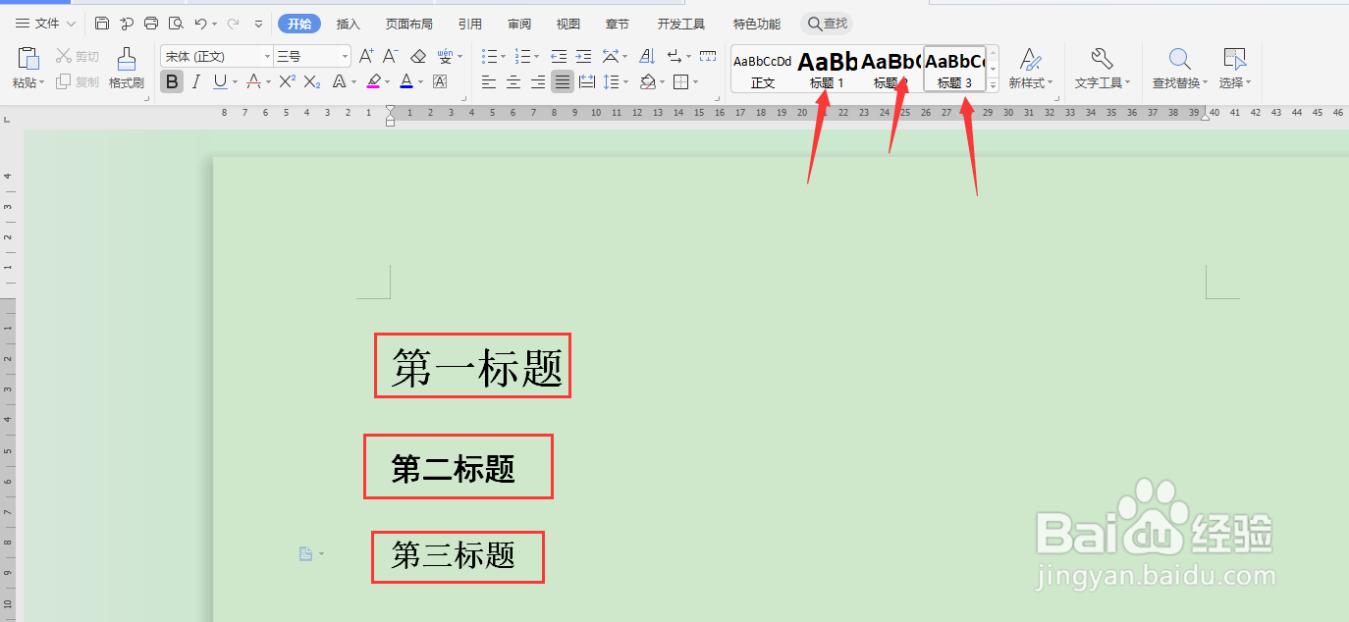Switch to the 开发工具 tab

tap(681, 24)
